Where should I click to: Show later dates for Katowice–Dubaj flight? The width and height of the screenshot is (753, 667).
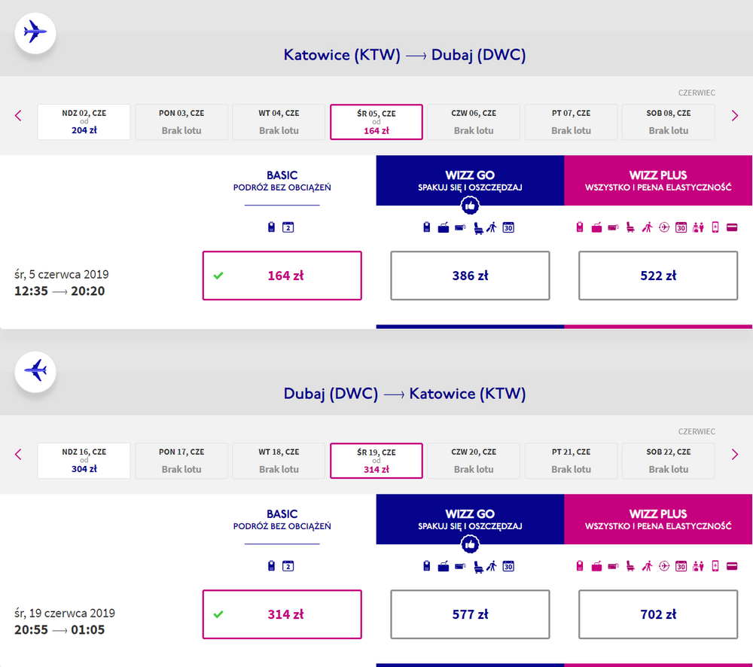point(735,116)
